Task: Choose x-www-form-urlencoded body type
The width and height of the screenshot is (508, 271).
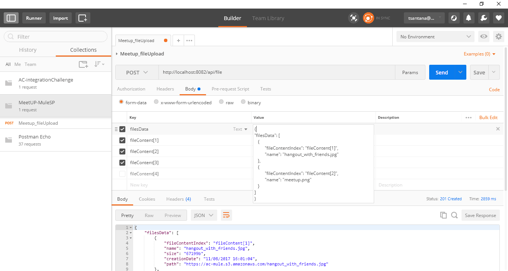Action: [156, 102]
